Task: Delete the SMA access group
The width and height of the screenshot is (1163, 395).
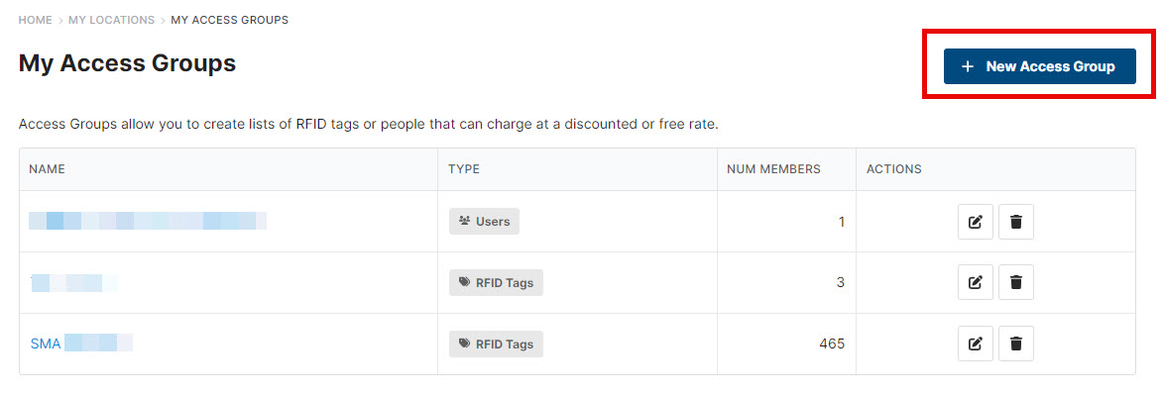Action: pyautogui.click(x=1016, y=344)
